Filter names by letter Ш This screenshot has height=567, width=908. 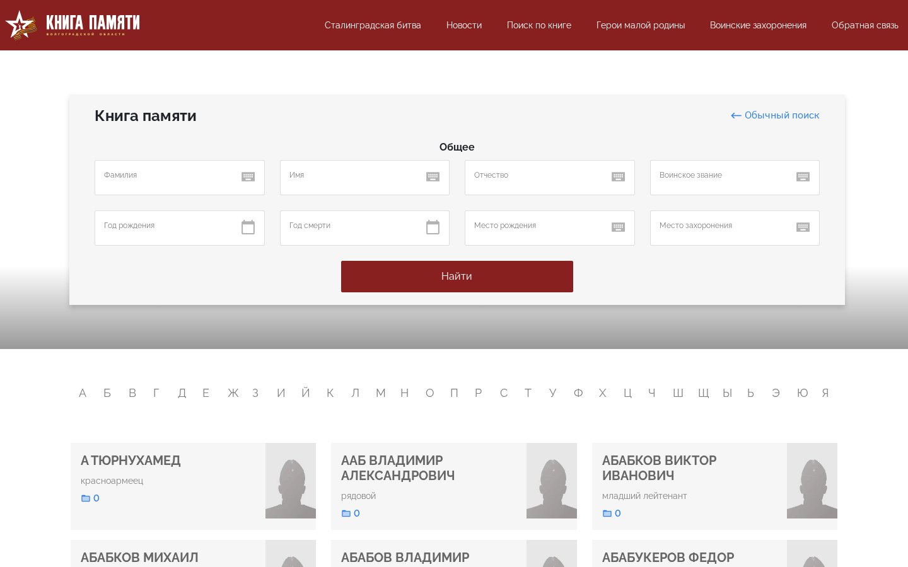pyautogui.click(x=678, y=393)
